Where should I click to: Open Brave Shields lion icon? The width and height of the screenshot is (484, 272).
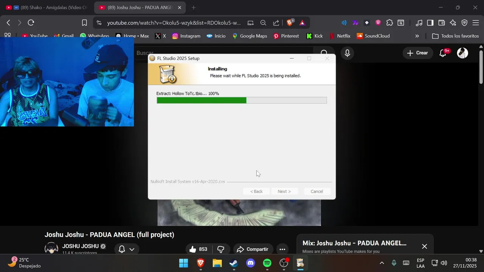[x=290, y=23]
